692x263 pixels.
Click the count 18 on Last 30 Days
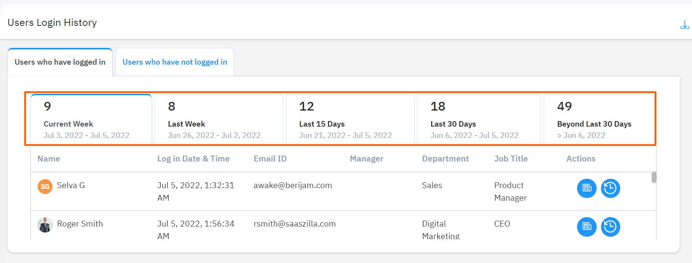438,106
